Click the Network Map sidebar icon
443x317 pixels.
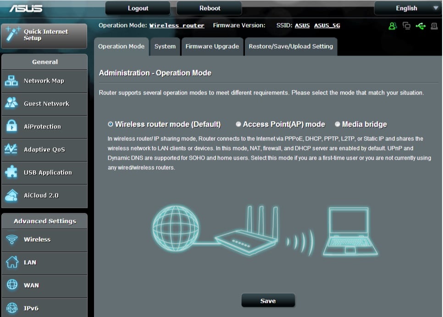[x=11, y=81]
